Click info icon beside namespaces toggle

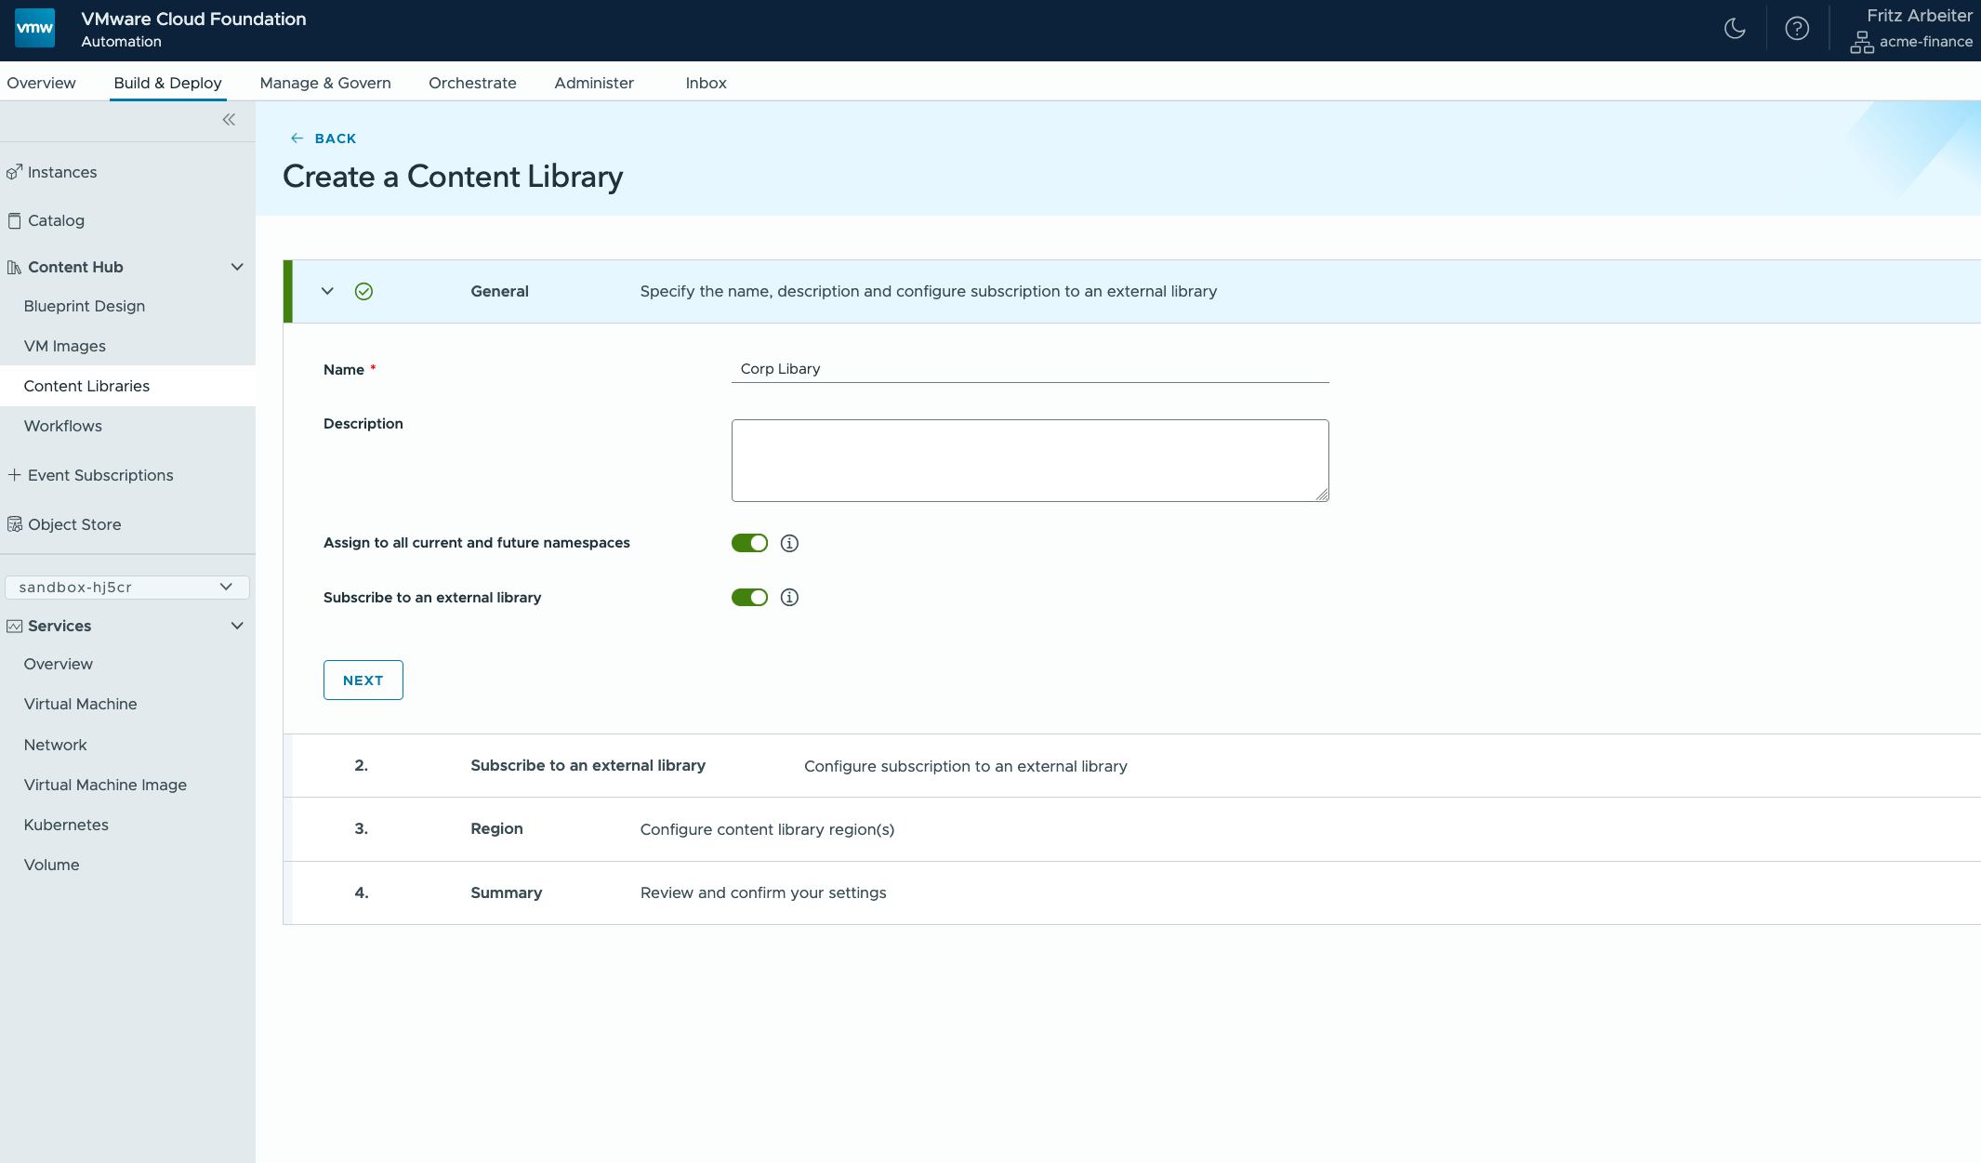[x=789, y=543]
